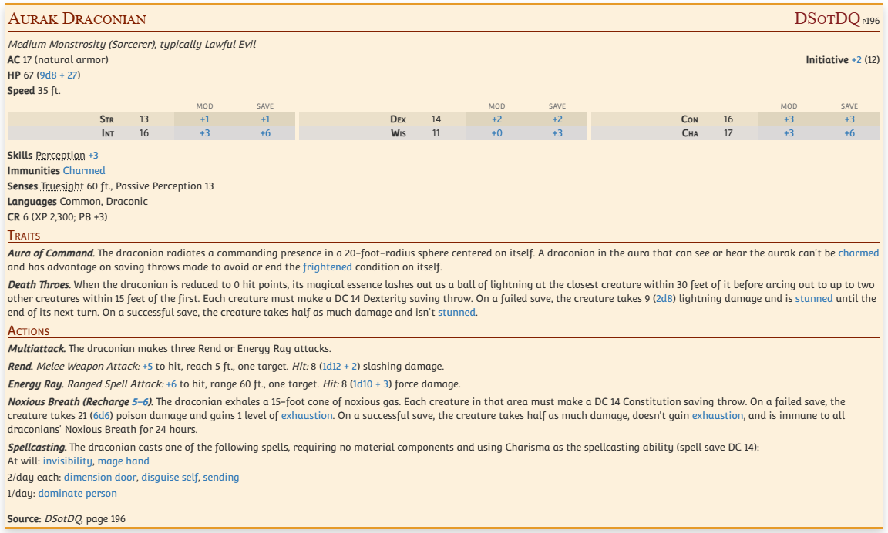Click the Truesight sense term
This screenshot has width=888, height=533.
pyautogui.click(x=61, y=186)
